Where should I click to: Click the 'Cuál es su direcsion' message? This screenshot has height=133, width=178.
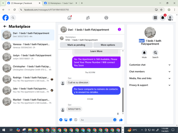point(78,82)
